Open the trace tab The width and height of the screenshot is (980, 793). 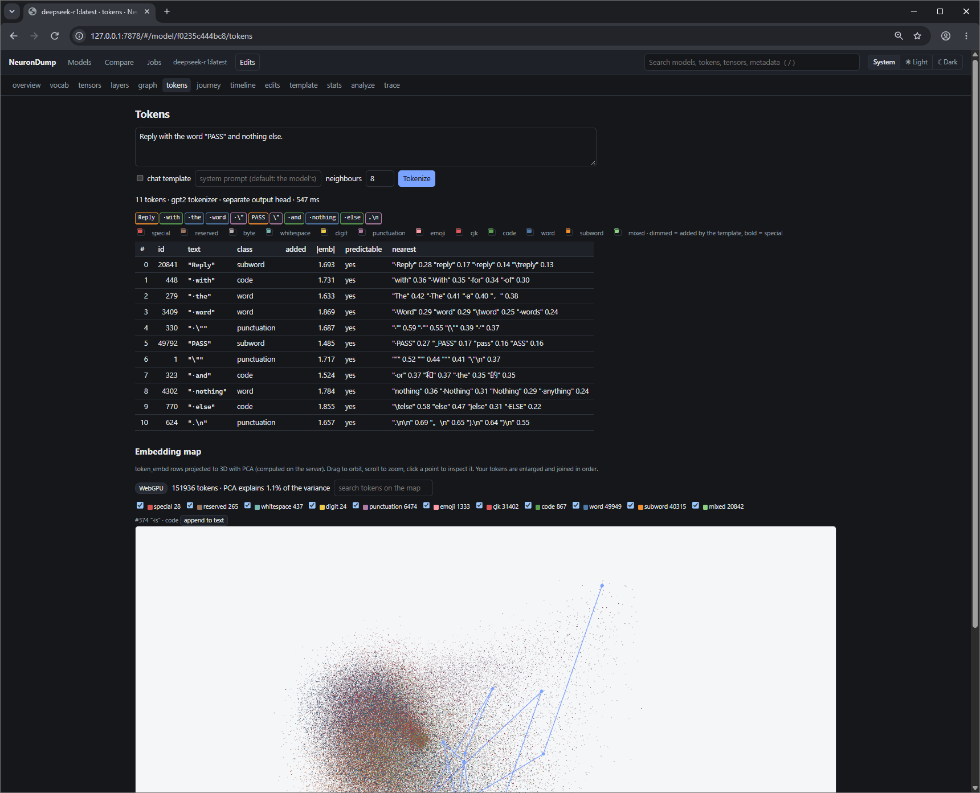(x=391, y=85)
